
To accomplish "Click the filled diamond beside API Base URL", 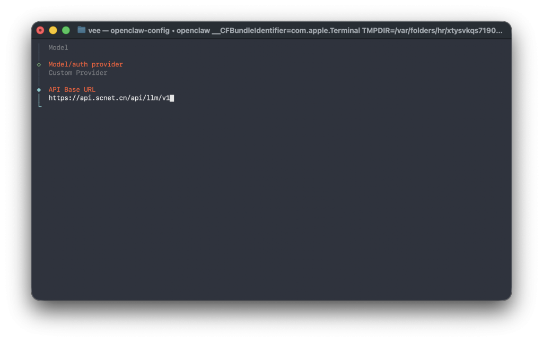I will 39,90.
